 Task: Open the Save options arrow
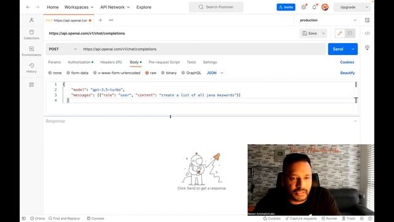tap(323, 33)
